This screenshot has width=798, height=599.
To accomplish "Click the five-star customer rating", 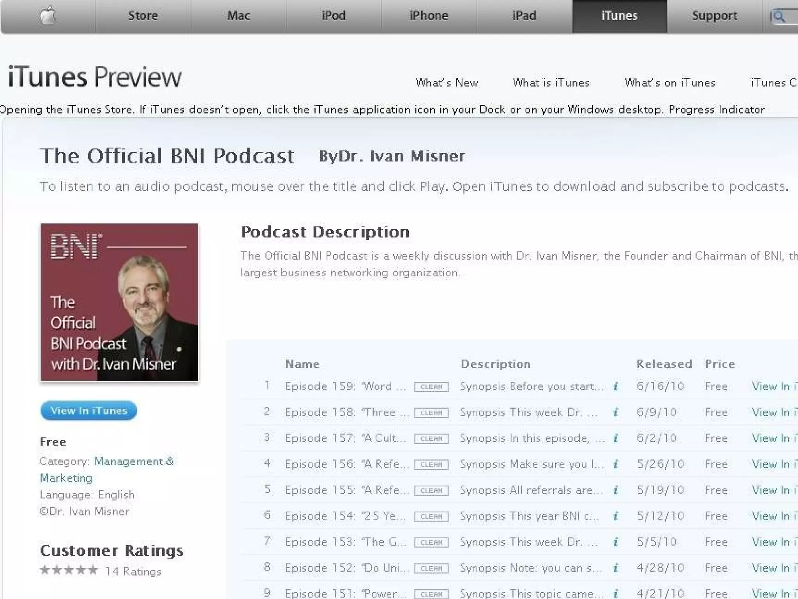I will (x=69, y=570).
